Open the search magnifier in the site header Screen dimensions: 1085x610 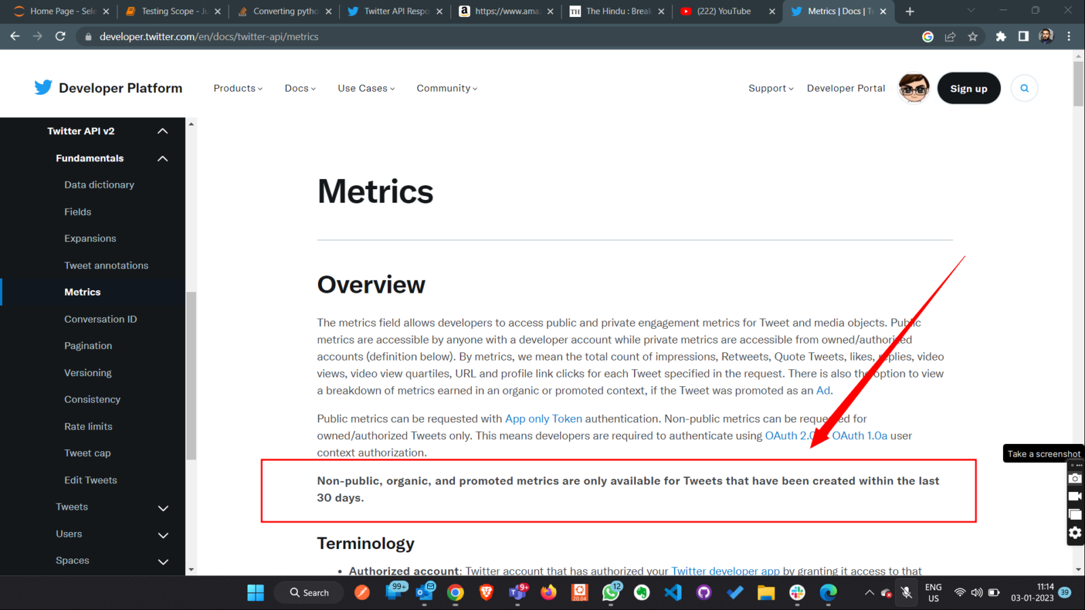click(x=1024, y=88)
